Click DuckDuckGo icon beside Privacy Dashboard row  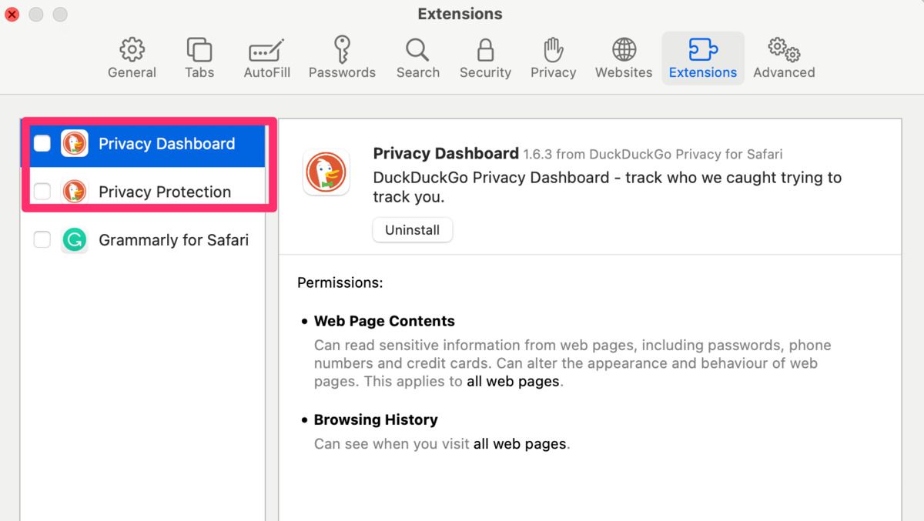[75, 143]
